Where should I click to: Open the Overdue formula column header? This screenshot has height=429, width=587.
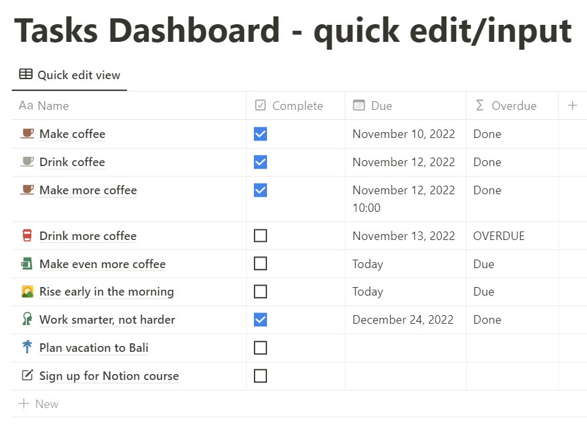(513, 106)
